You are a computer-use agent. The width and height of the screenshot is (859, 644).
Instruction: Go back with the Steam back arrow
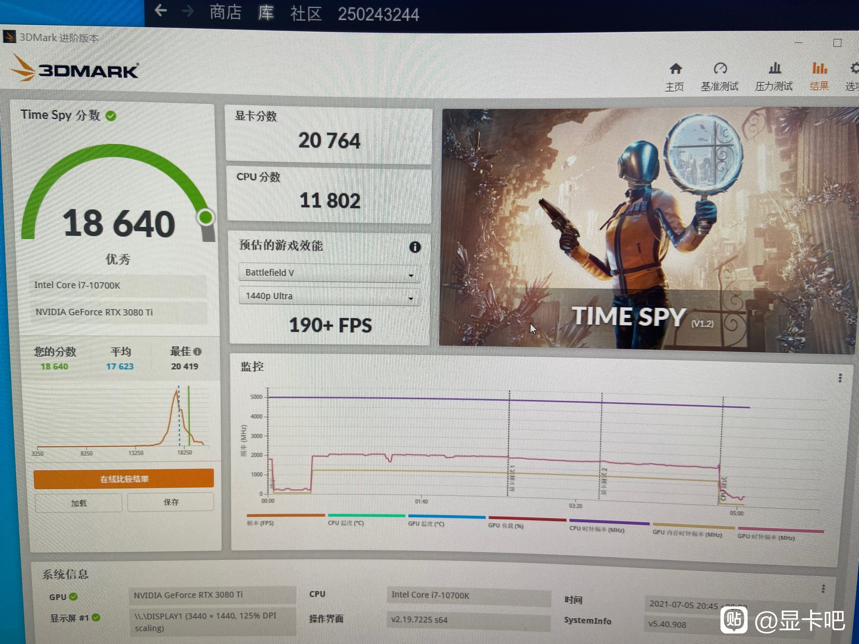click(160, 10)
